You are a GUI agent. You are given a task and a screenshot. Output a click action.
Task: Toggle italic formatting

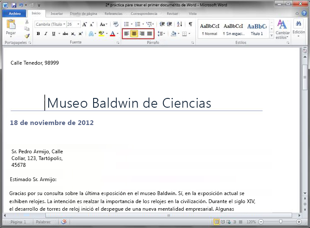[x=46, y=34]
